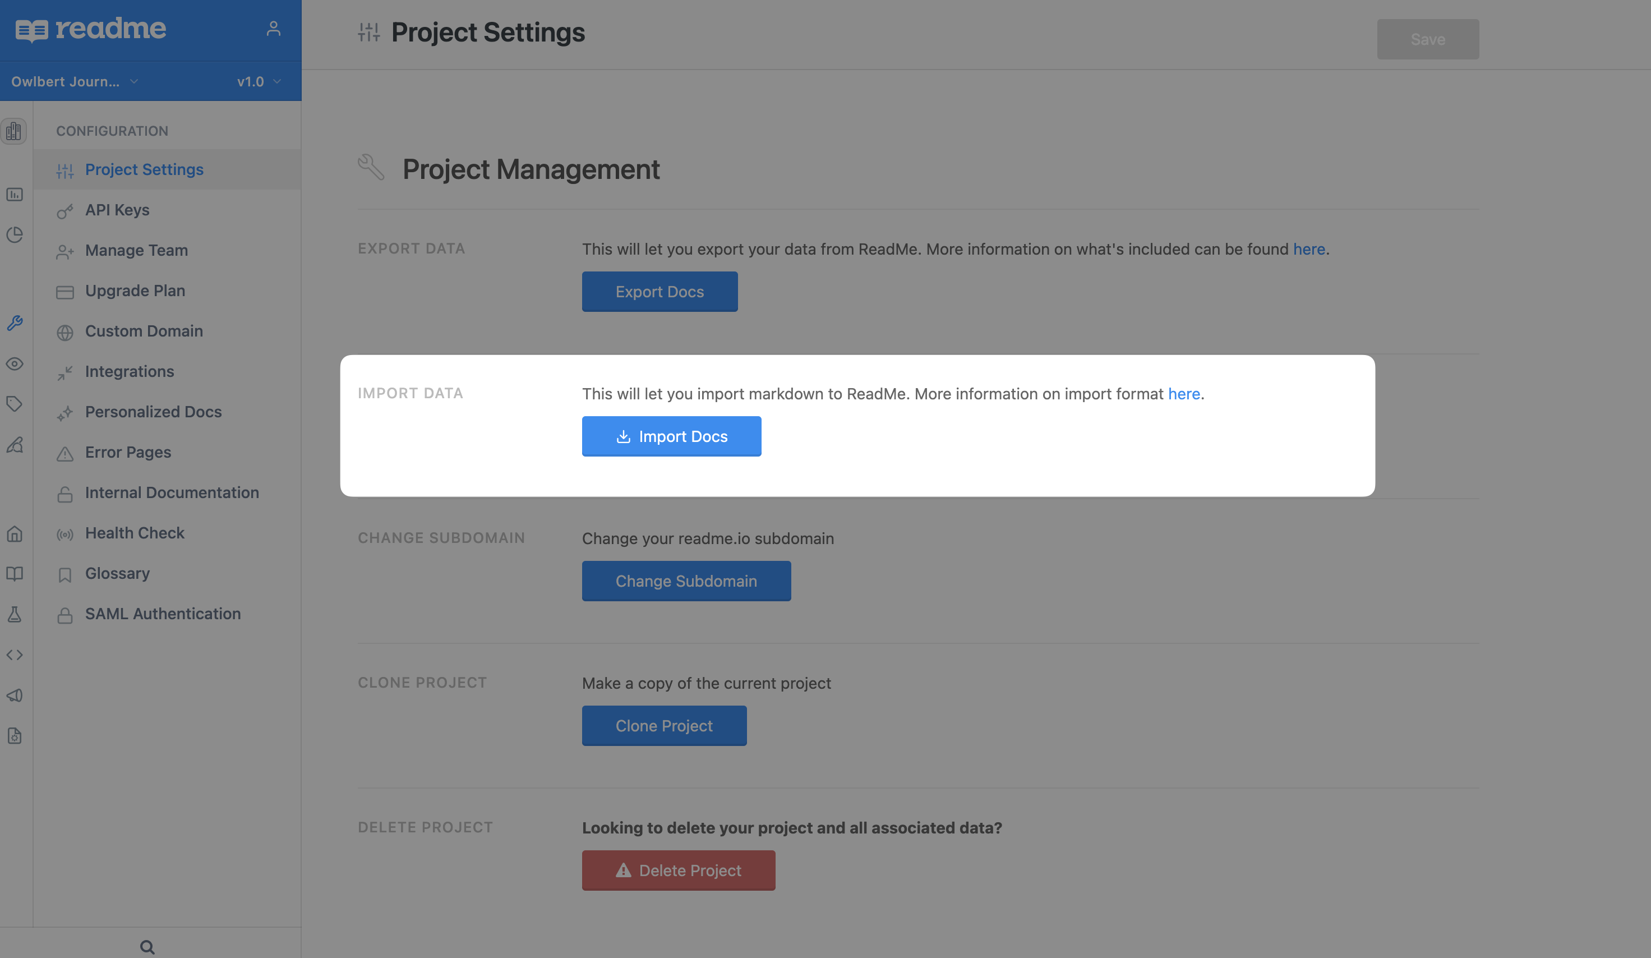Select Manage Team menu item
Image resolution: width=1651 pixels, height=958 pixels.
(136, 250)
